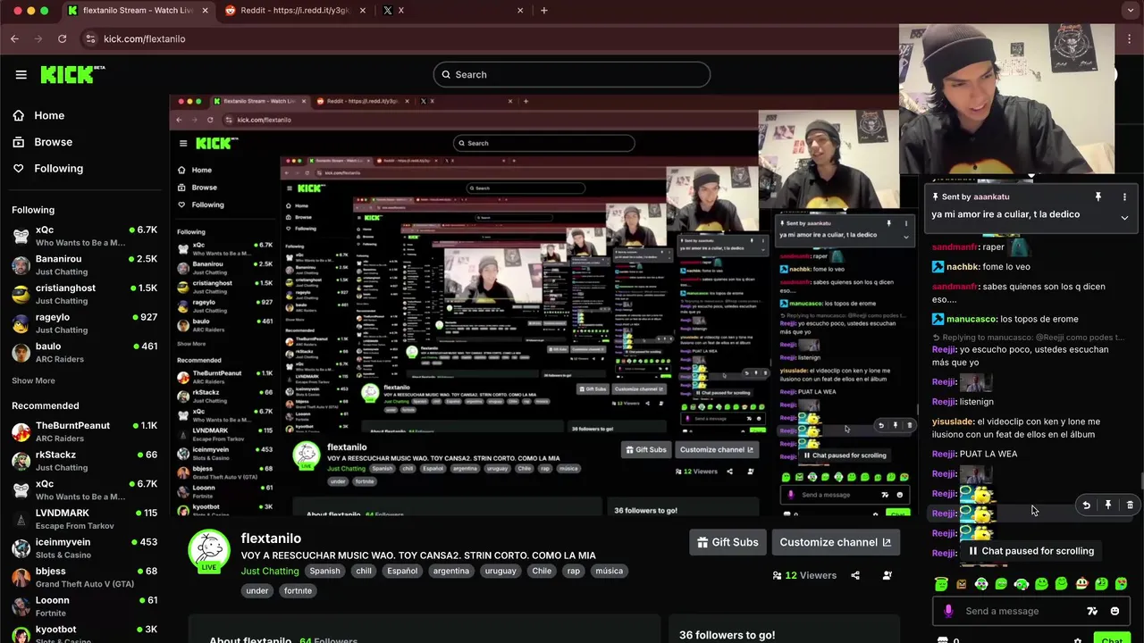Viewport: 1144px width, 643px height.
Task: Focus the Kick search field
Action: (572, 74)
